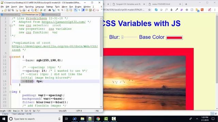Click the Open file icon in Notepad++ toolbar
This screenshot has height=122, width=218.
[x=5, y=10]
